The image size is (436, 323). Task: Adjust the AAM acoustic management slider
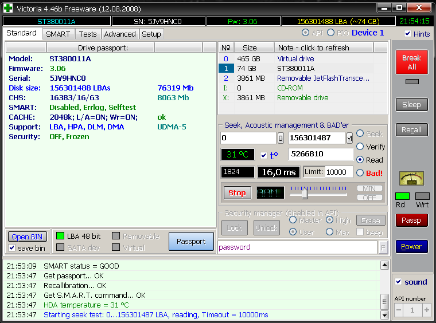pyautogui.click(x=305, y=194)
